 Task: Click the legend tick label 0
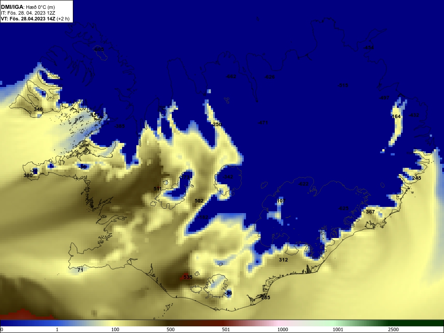pos(2,329)
